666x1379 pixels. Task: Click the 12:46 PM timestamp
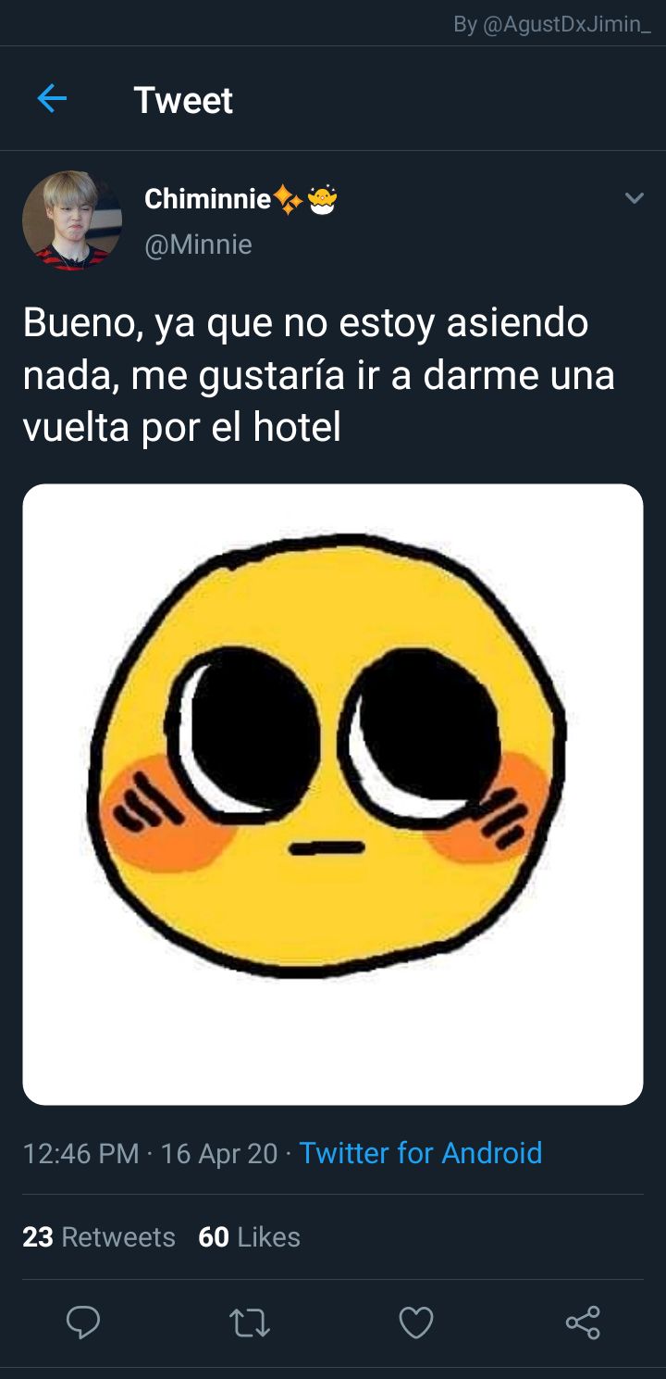(81, 1153)
